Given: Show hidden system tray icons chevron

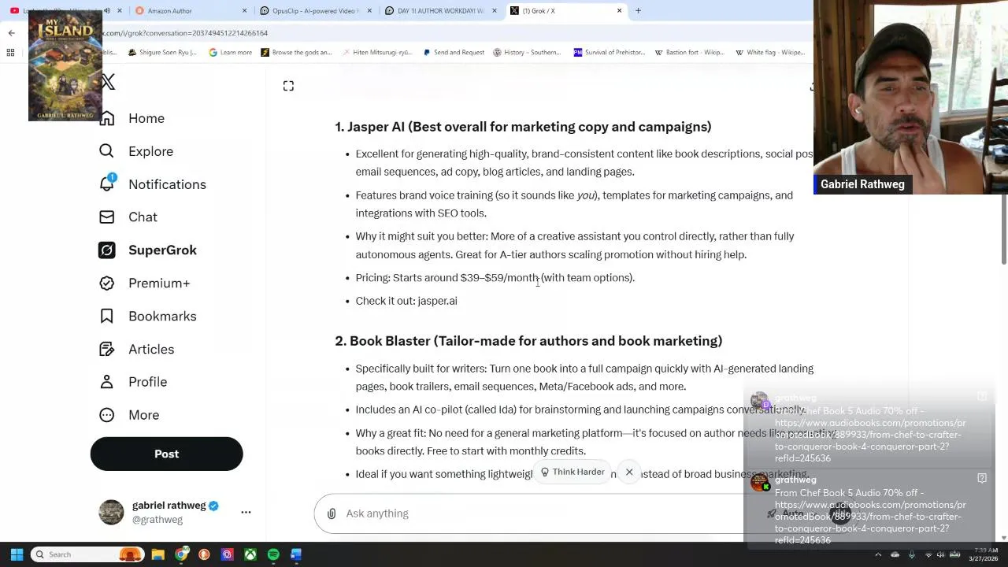Looking at the screenshot, I should [x=878, y=554].
